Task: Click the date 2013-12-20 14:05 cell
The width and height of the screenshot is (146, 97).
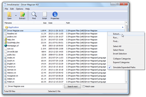Action: [56, 52]
